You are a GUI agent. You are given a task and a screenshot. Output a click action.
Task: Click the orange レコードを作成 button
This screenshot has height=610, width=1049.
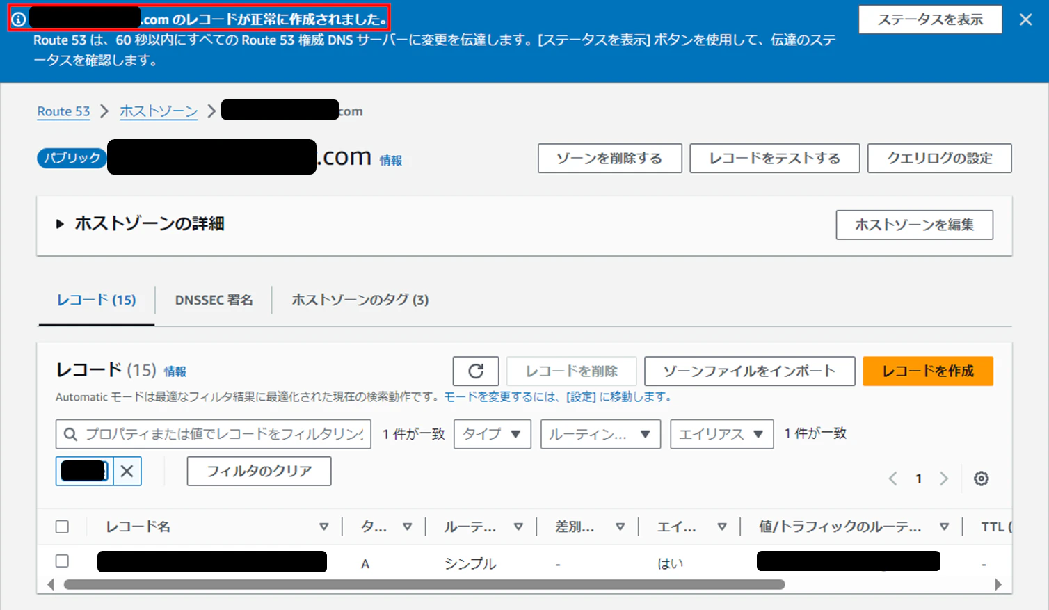click(x=928, y=371)
